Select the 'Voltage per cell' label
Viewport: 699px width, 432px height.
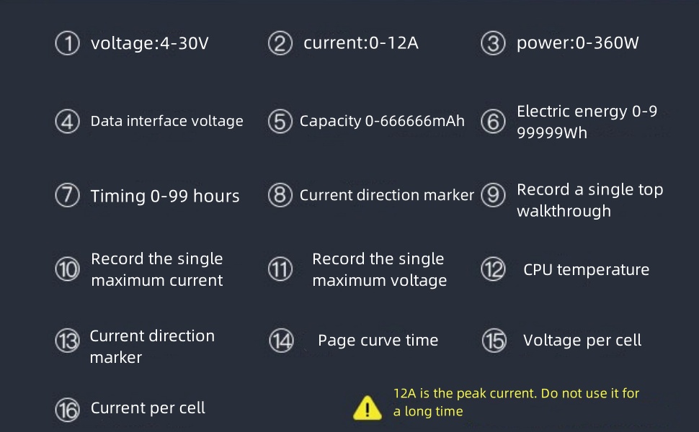tap(582, 341)
